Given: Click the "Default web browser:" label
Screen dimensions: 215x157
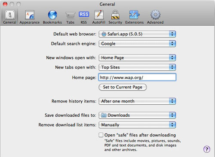Looking at the screenshot, I should (75, 34).
